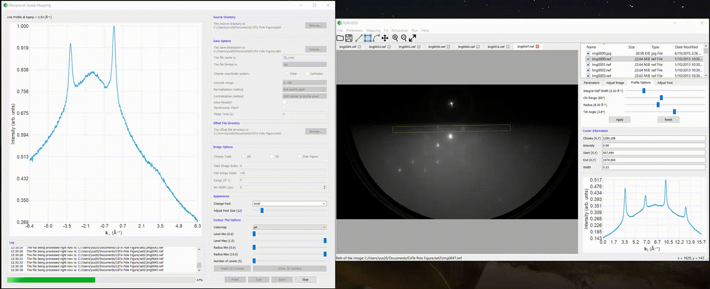The height and width of the screenshot is (289, 710).
Task: Close the Img0033.nef tab
Action: (x=389, y=47)
